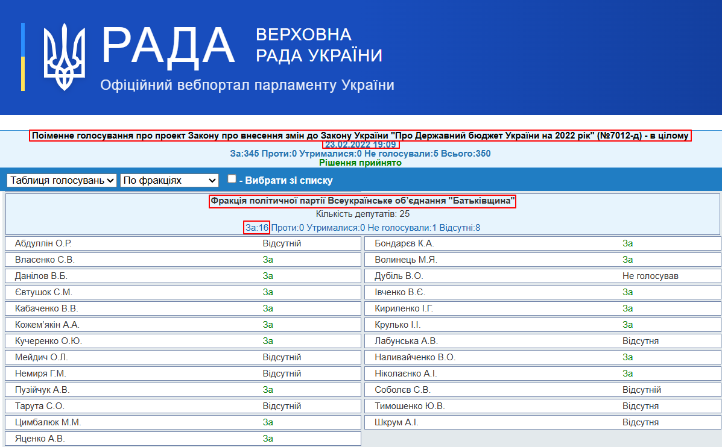This screenshot has height=447, width=722.
Task: Click the 'Рішення прийнято' status text
Action: pyautogui.click(x=361, y=163)
